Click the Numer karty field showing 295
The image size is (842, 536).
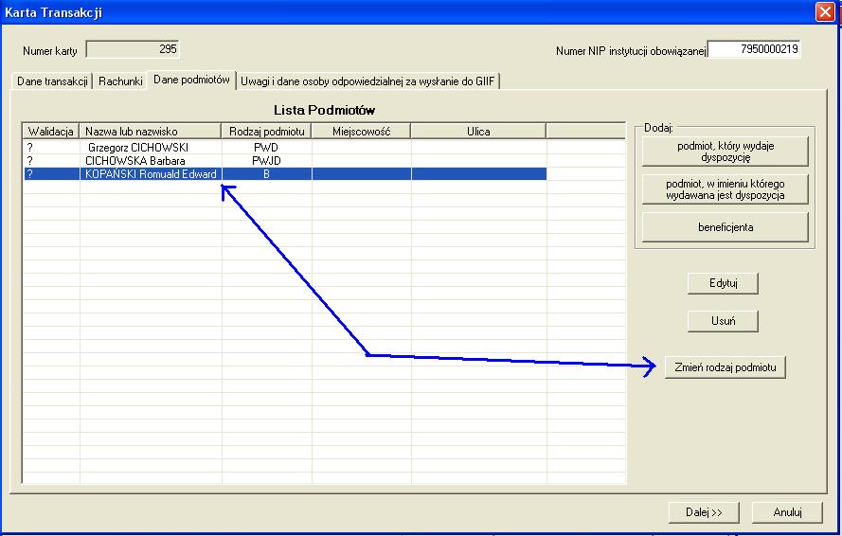[x=132, y=49]
